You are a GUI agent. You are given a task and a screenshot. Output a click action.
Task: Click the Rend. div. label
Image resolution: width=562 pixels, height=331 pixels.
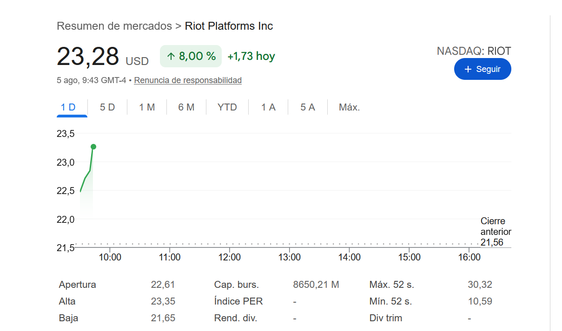pos(235,318)
